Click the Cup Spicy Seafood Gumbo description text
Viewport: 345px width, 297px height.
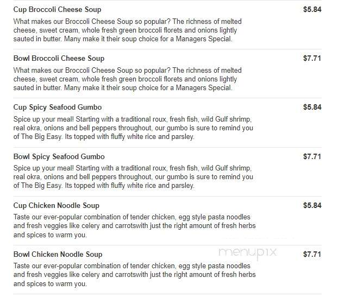[133, 128]
